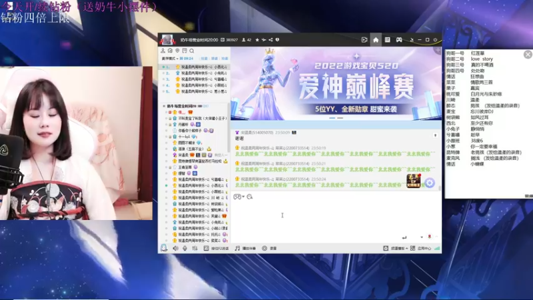Open the app center button
The image size is (533, 300).
click(x=420, y=248)
